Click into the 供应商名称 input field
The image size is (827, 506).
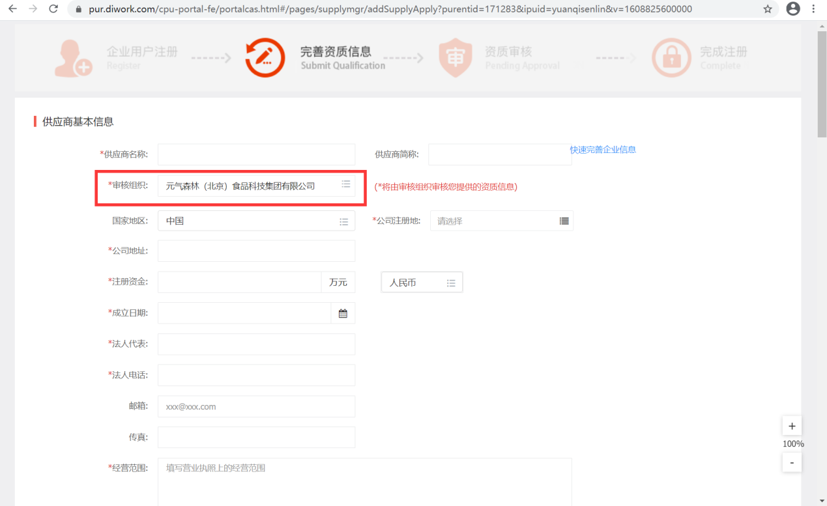(256, 154)
